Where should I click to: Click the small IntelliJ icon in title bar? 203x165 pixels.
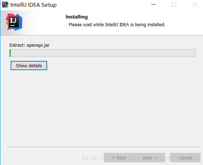click(5, 5)
